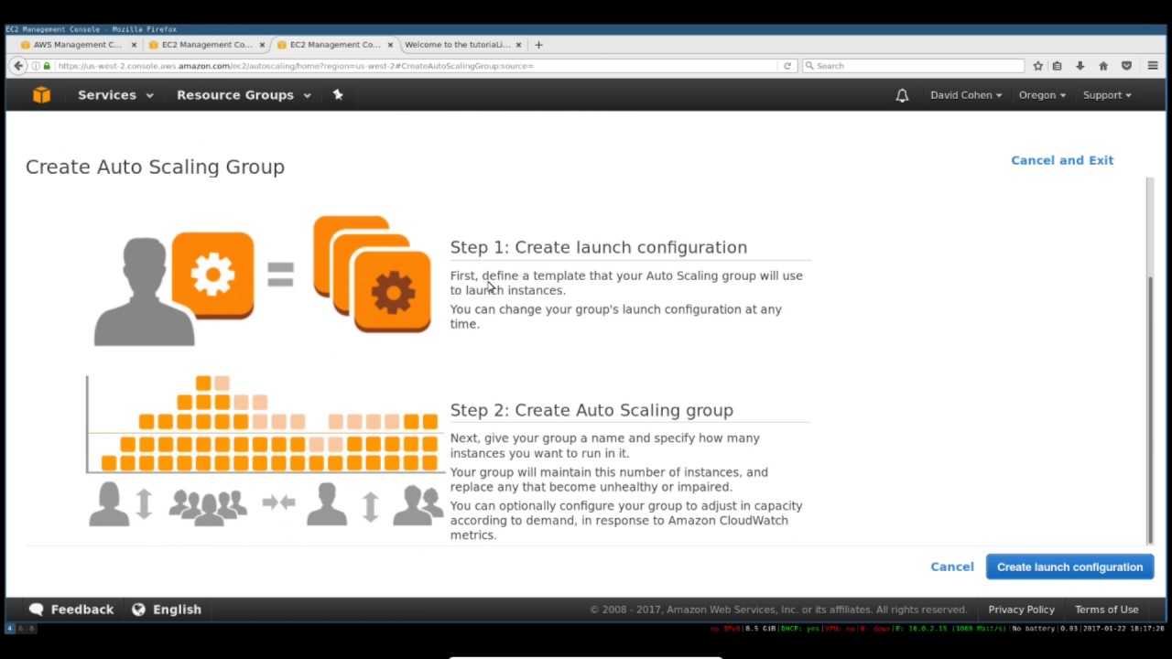Go to the Firefox home page
The width and height of the screenshot is (1172, 659).
coord(1103,66)
